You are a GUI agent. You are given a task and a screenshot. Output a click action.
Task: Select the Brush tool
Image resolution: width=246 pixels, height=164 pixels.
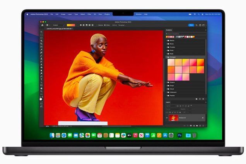coord(41,56)
